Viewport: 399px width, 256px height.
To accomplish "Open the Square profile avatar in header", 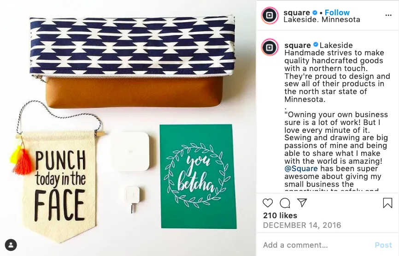I will [270, 16].
